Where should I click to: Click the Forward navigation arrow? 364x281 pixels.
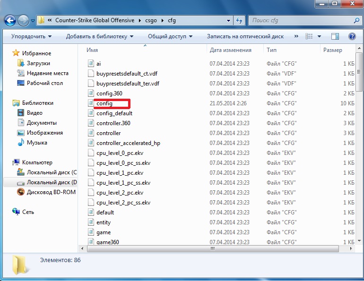pos(24,21)
